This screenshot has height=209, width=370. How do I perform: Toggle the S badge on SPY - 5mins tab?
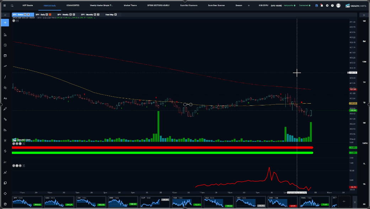coord(25,15)
